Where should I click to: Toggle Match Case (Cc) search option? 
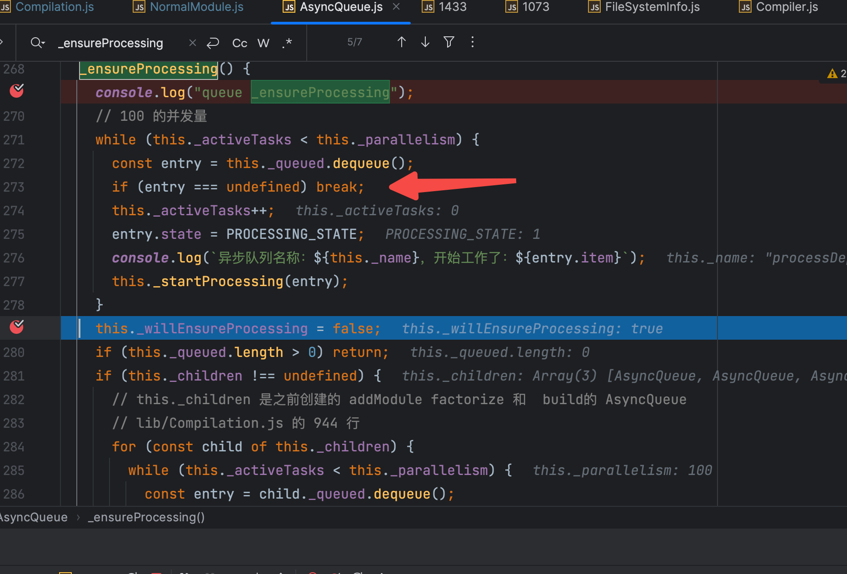(x=239, y=43)
